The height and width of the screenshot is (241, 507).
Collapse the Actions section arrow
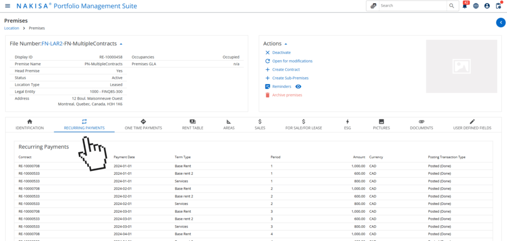[x=286, y=44]
